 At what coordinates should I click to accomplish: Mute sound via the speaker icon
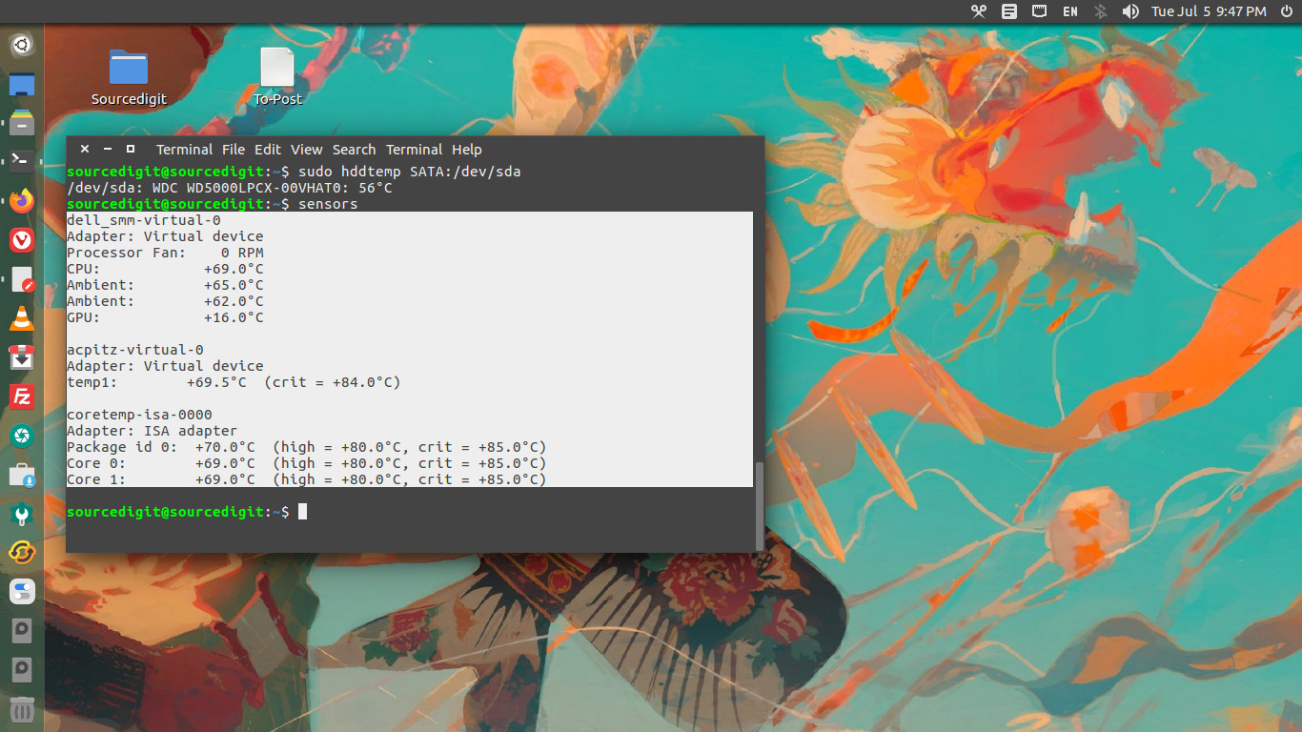pos(1130,11)
